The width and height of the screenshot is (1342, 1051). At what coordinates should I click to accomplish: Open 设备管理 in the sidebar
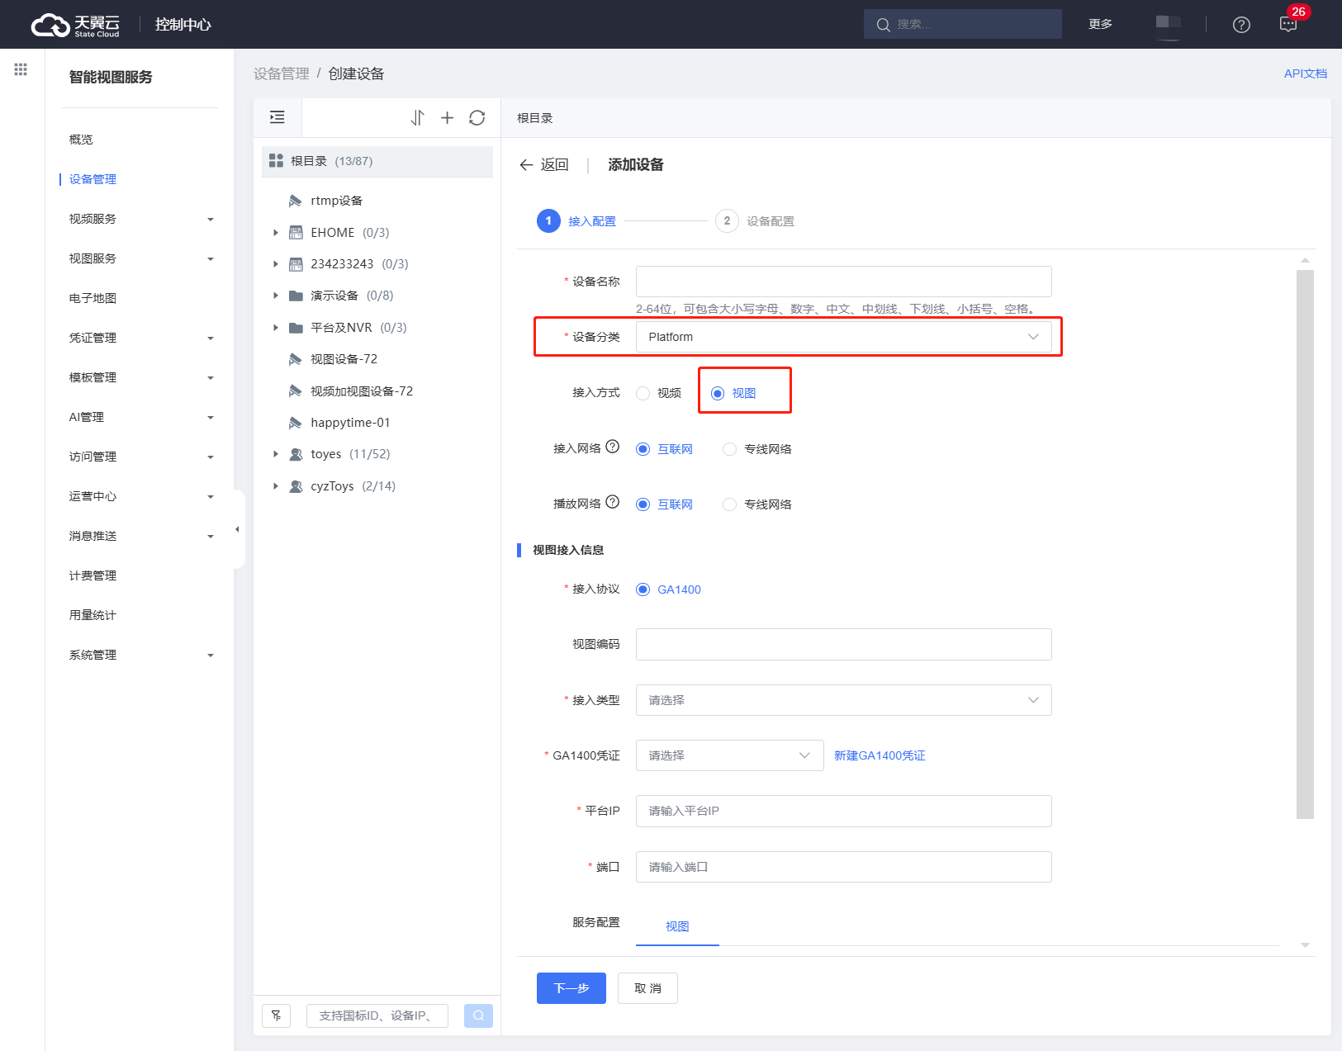point(92,179)
